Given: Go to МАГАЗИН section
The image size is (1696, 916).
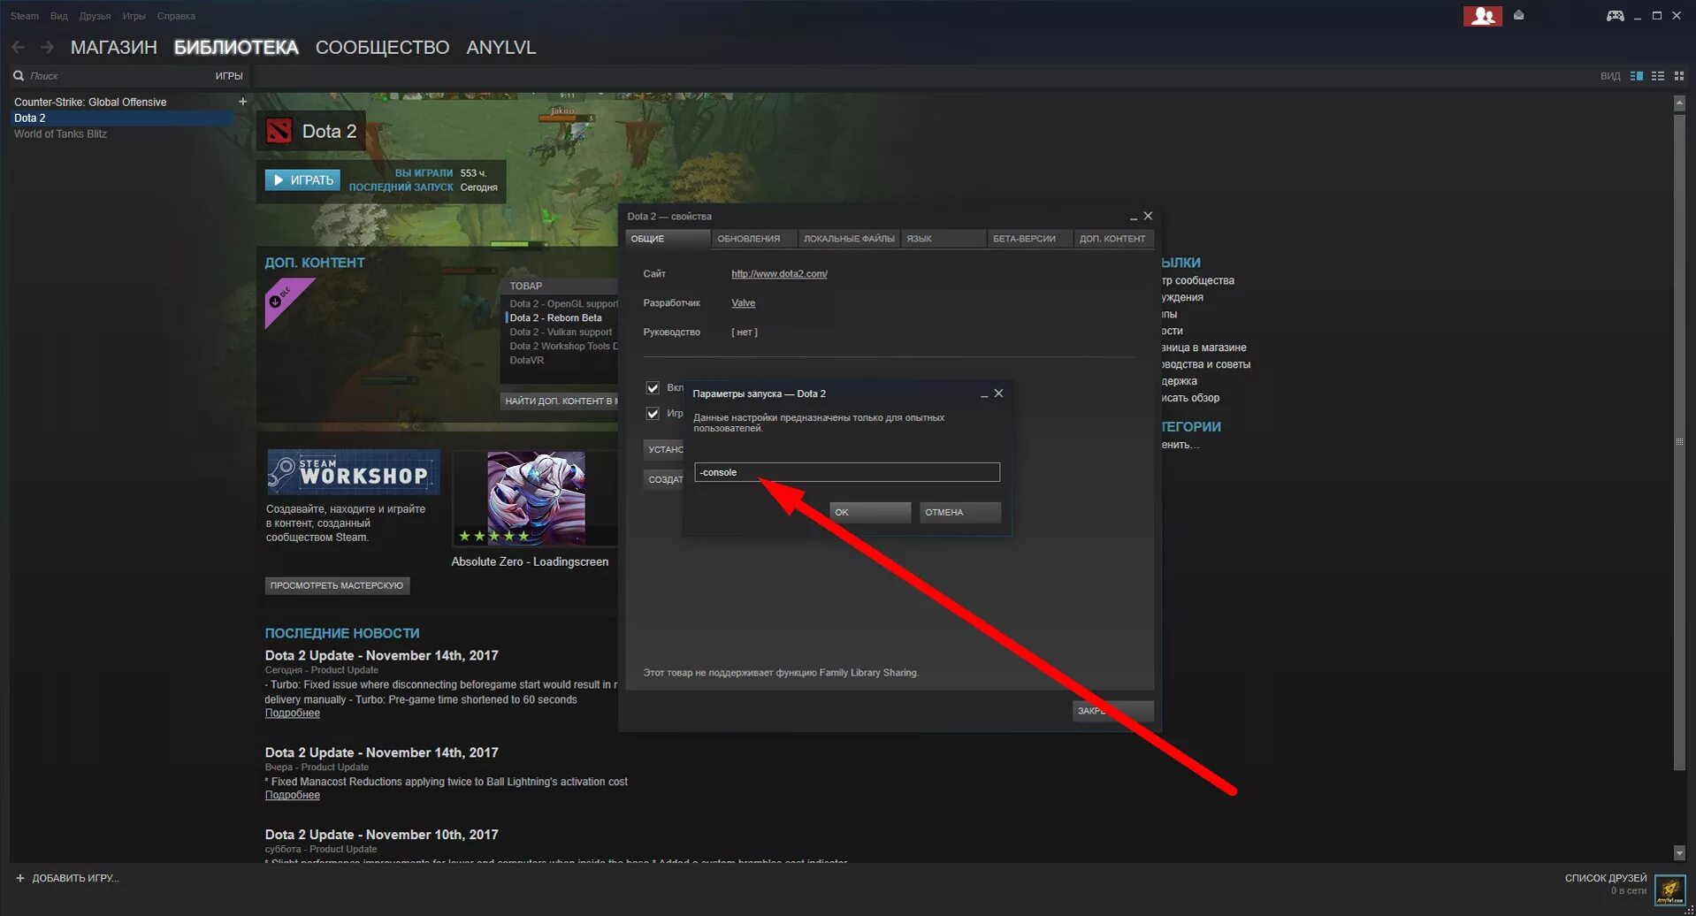Looking at the screenshot, I should [x=114, y=47].
